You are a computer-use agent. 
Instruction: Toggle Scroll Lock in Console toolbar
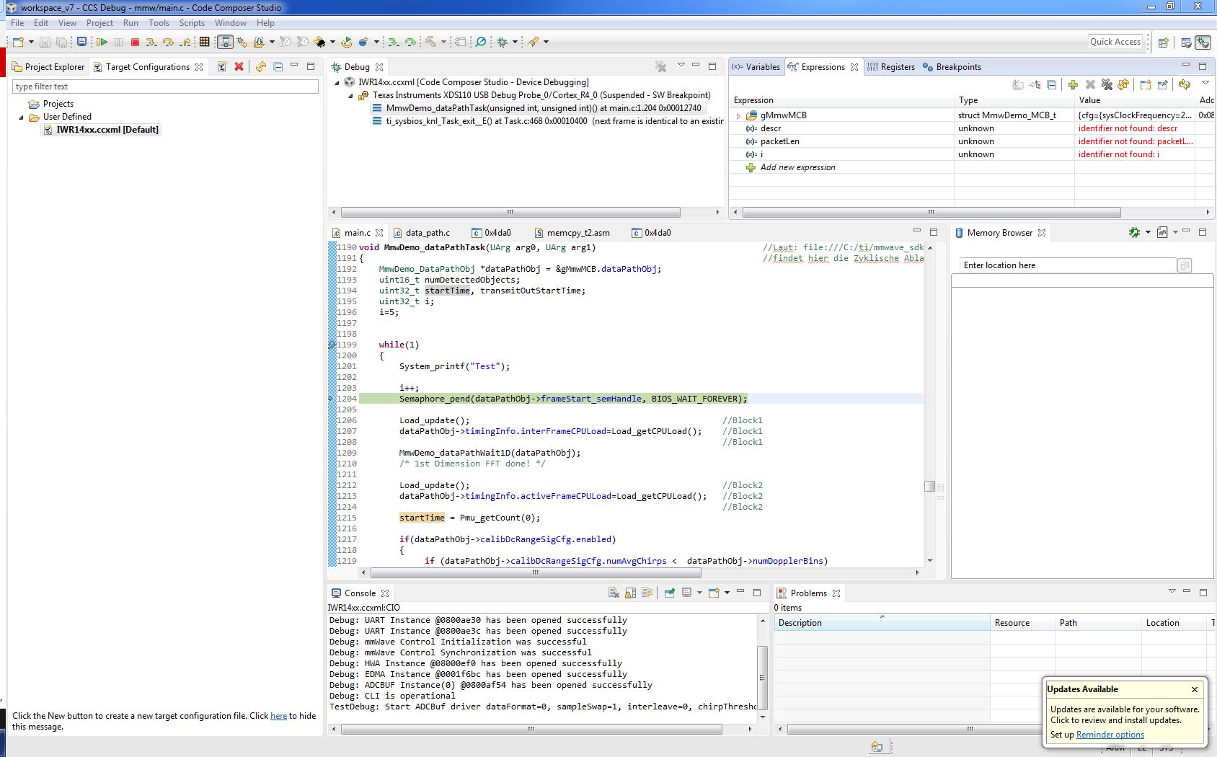[x=630, y=593]
